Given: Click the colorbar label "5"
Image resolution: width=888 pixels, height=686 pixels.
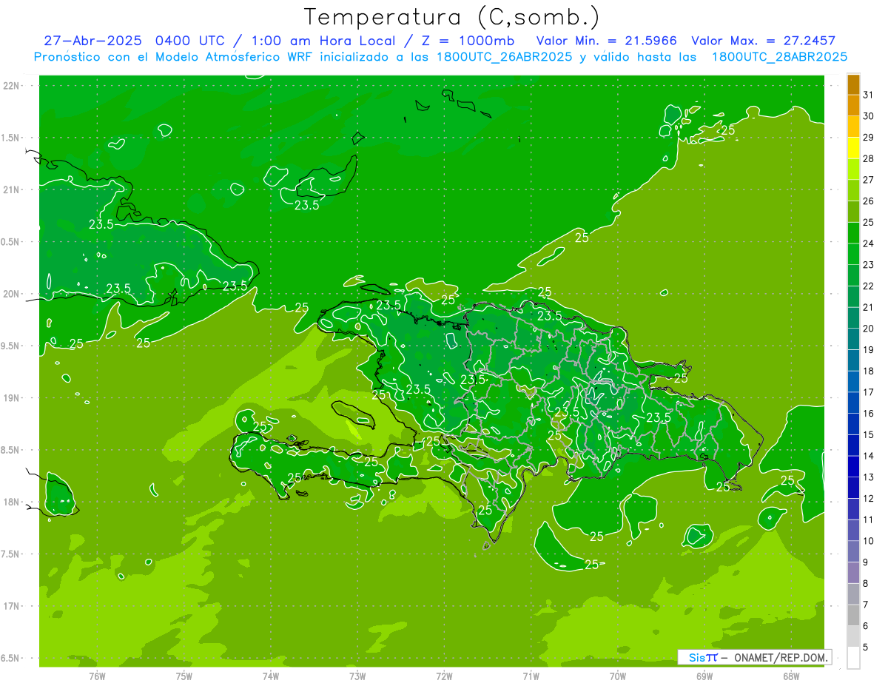Looking at the screenshot, I should pyautogui.click(x=866, y=648).
